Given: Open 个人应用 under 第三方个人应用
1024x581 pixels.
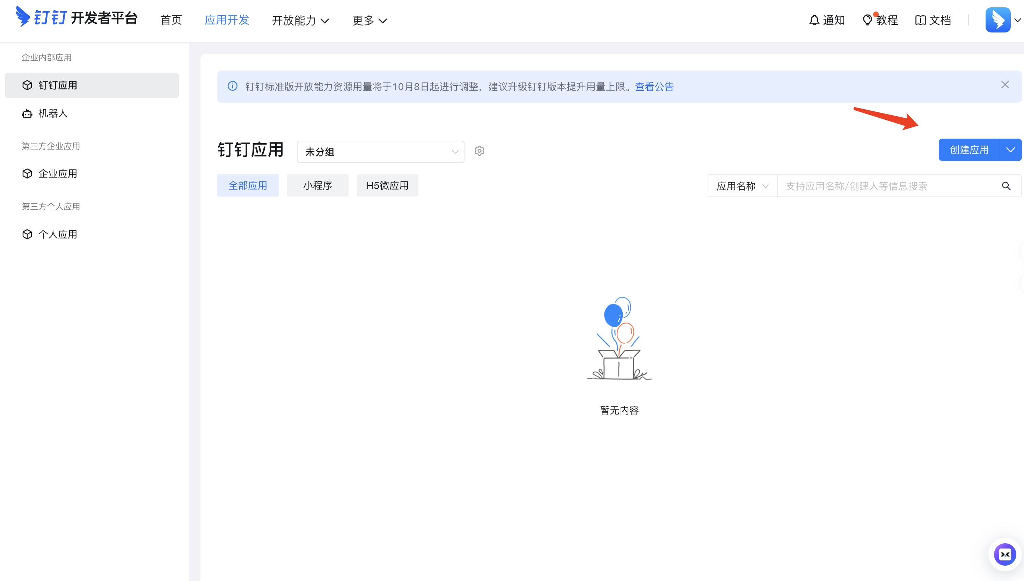Looking at the screenshot, I should pos(58,234).
